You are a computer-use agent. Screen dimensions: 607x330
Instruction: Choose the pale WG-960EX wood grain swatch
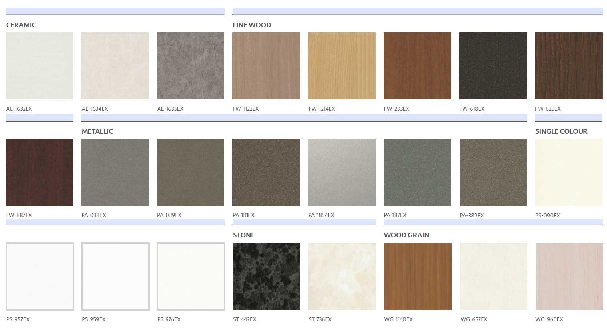[570, 276]
